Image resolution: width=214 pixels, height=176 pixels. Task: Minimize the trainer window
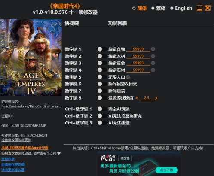pos(199,8)
